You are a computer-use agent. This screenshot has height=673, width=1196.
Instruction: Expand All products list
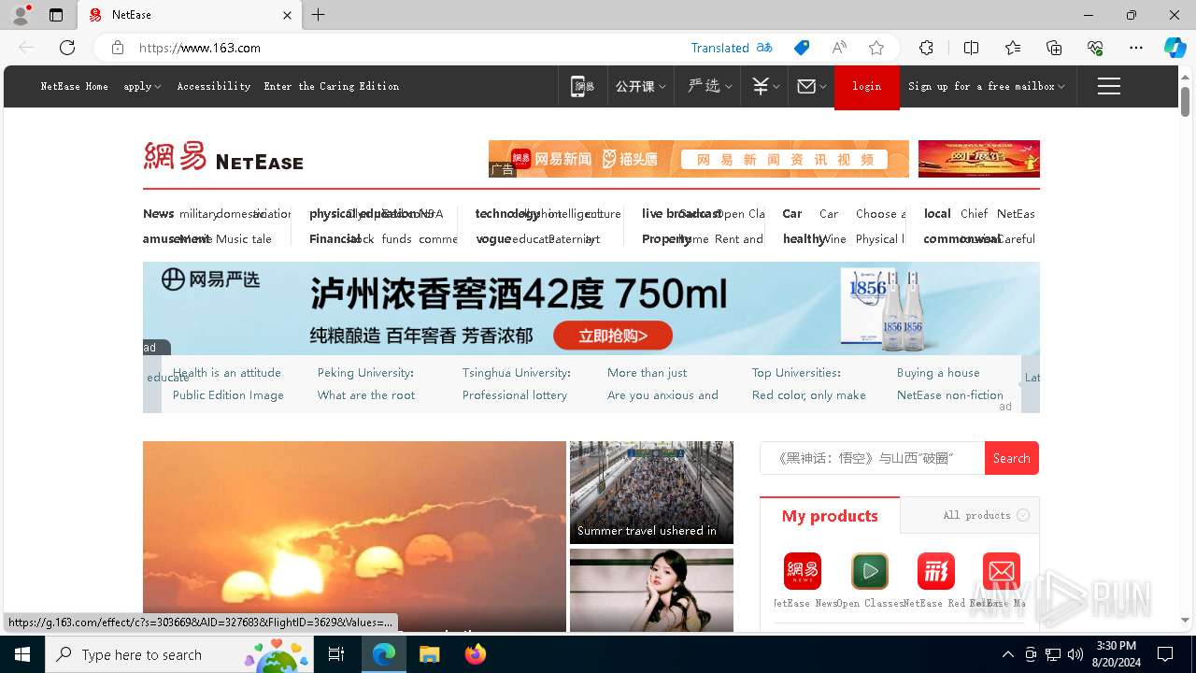(986, 515)
